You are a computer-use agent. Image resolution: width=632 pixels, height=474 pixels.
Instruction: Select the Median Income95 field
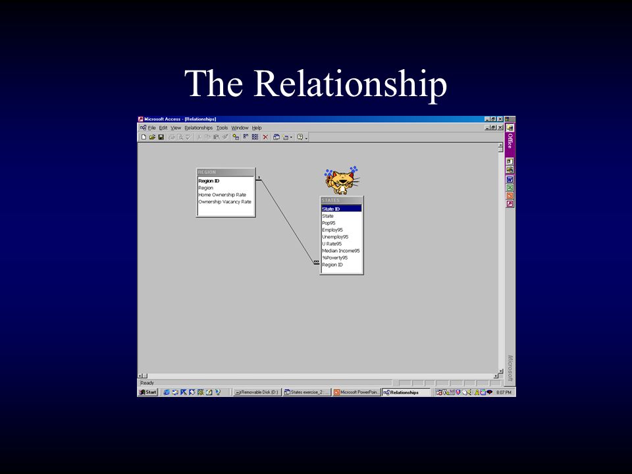tap(342, 251)
